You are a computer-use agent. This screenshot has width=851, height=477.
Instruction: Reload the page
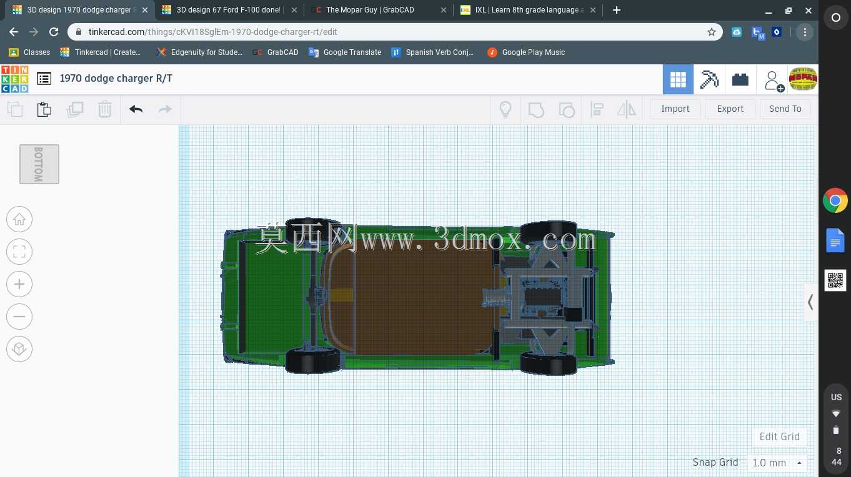tap(54, 32)
